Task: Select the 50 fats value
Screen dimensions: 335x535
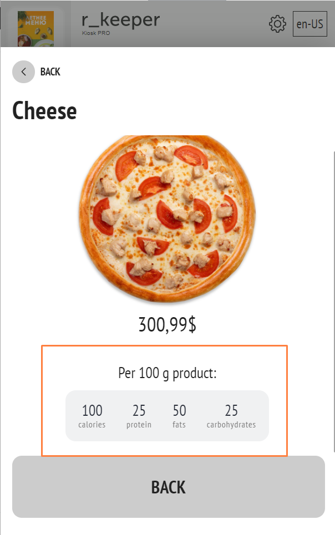Action: (179, 410)
